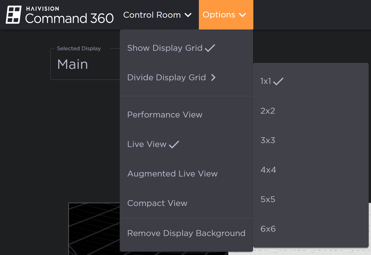Select the 1x1 grid division
Image resolution: width=371 pixels, height=255 pixels.
point(265,81)
